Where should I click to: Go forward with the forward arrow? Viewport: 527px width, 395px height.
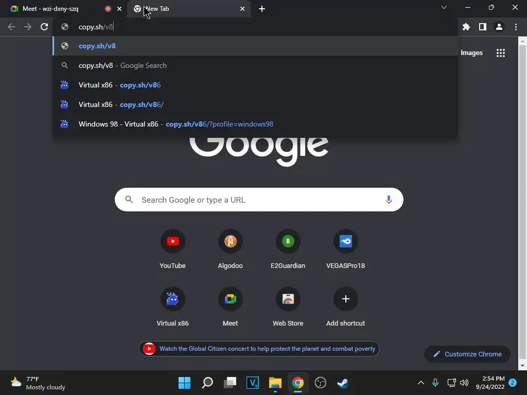(28, 27)
